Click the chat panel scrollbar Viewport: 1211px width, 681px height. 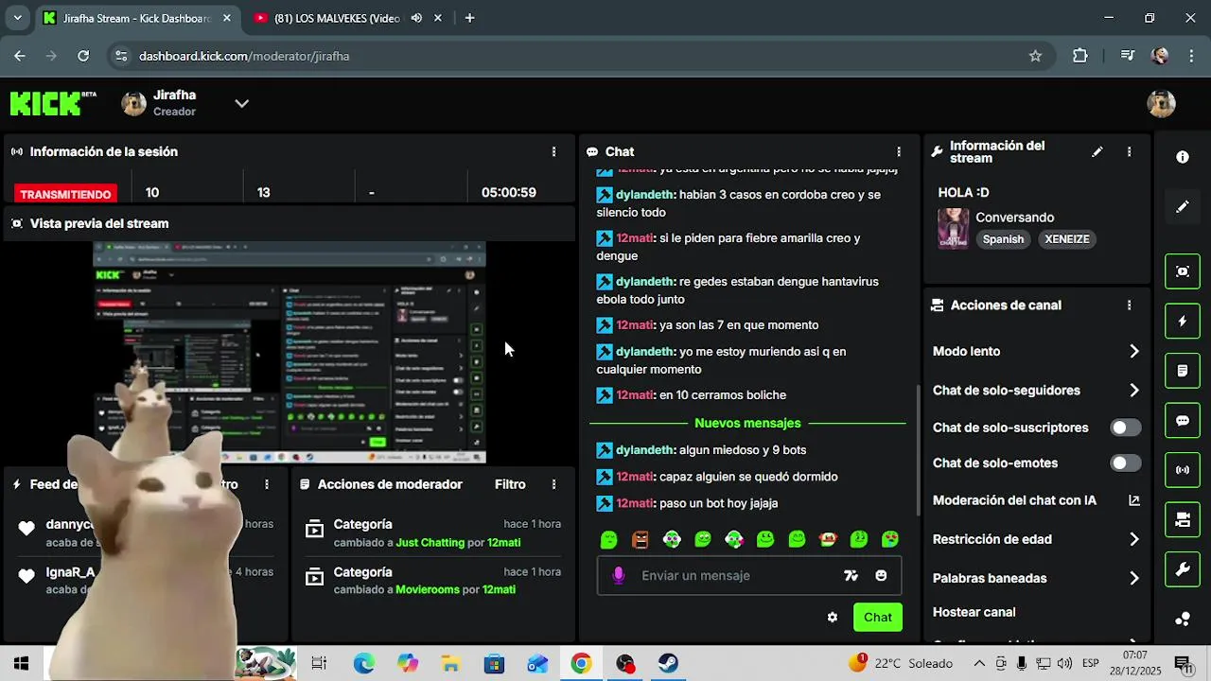tap(918, 450)
